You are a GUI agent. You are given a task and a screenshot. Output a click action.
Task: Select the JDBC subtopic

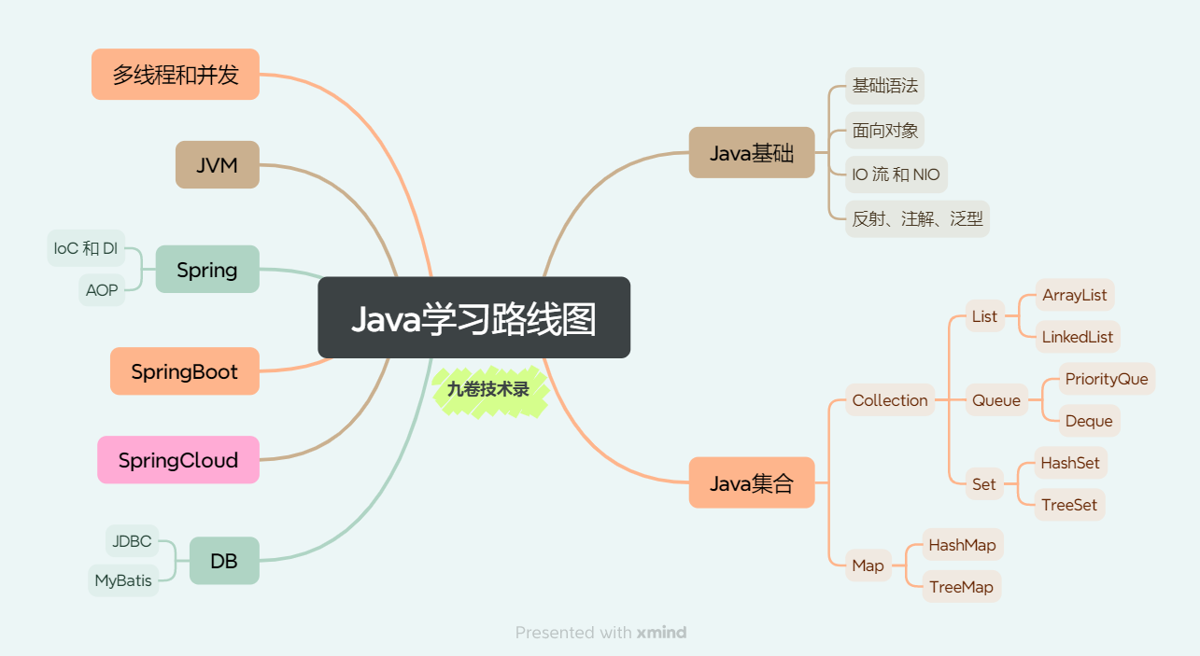[x=132, y=540]
